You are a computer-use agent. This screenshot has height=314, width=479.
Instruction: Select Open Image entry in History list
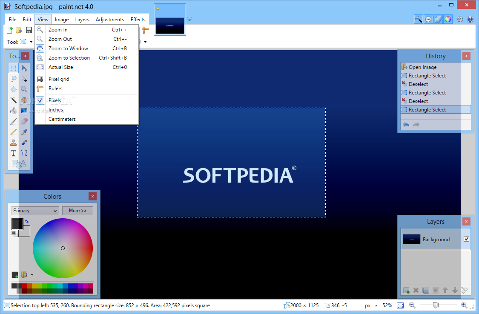(435, 67)
